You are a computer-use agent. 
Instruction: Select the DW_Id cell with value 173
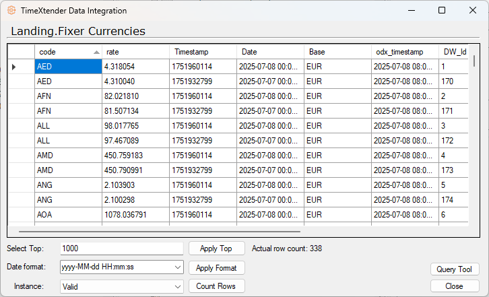tap(454, 170)
